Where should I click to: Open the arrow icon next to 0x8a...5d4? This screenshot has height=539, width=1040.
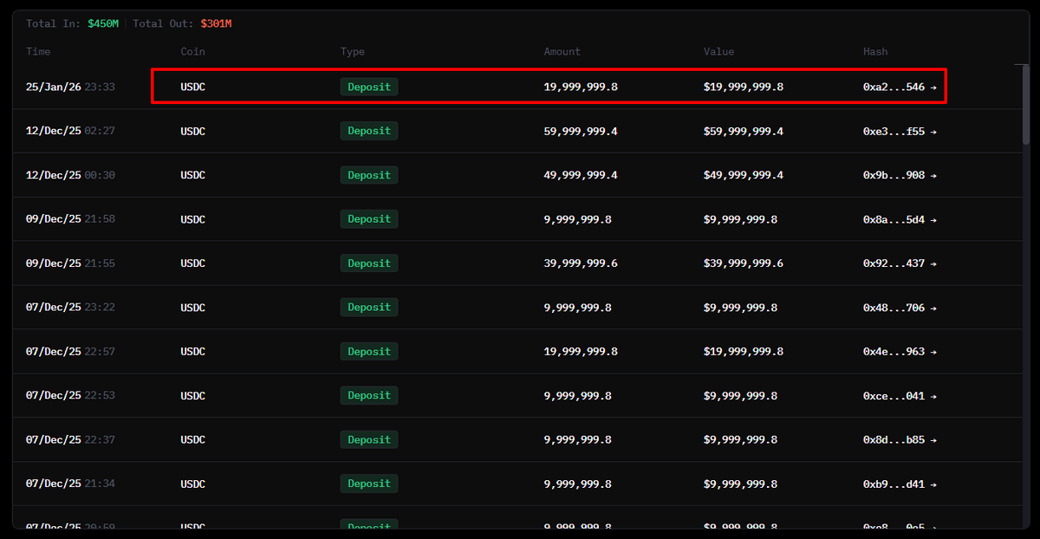coord(933,220)
